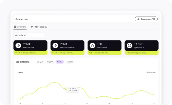
Task: Select the Месяц period filter
Action: 60,62
